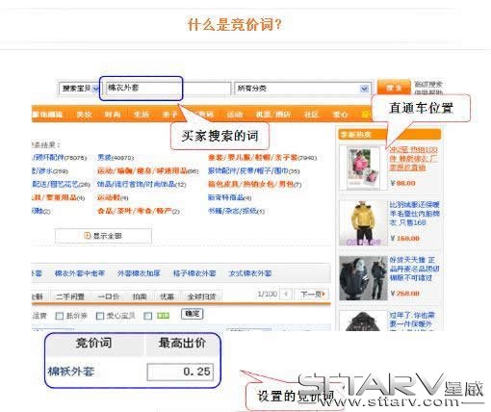This screenshot has height=412, width=491.
Task: Tick the 爱心宝贝 filter checkbox
Action: coord(100,316)
